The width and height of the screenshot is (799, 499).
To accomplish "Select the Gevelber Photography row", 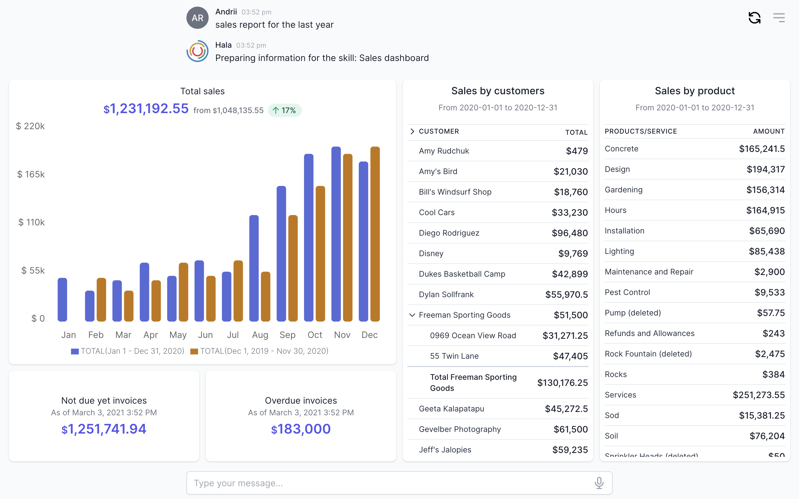I will click(x=498, y=429).
